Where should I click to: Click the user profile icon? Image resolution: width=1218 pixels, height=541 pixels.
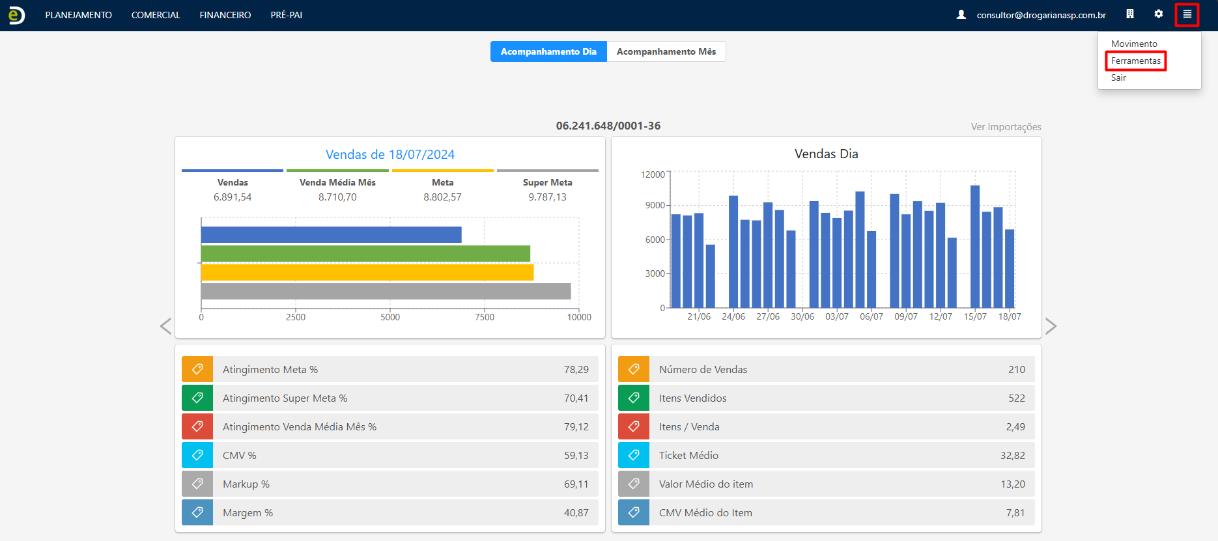pyautogui.click(x=961, y=15)
